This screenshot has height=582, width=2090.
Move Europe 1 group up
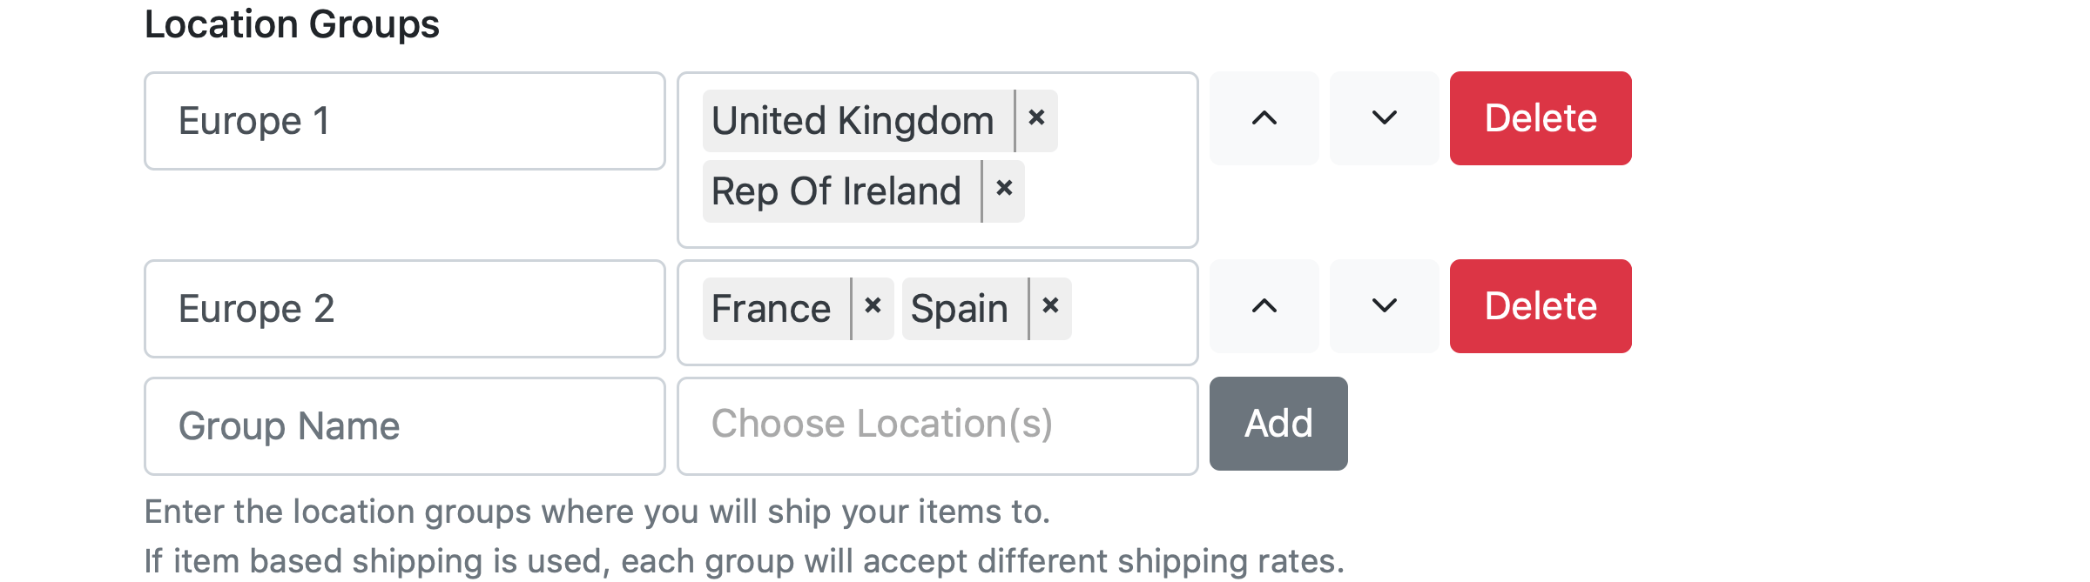(1264, 118)
